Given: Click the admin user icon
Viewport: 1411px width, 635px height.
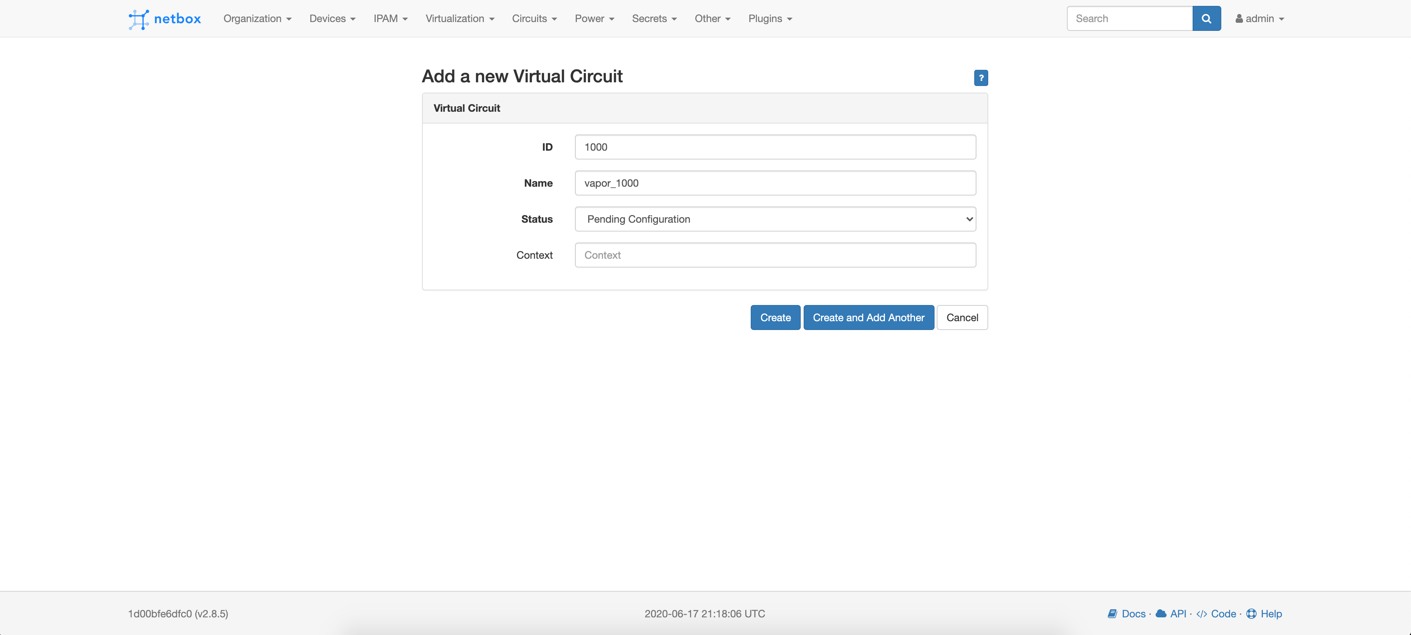Looking at the screenshot, I should 1239,19.
